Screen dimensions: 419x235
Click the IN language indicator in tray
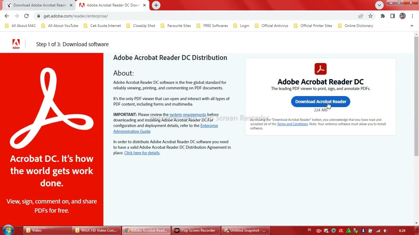point(309,230)
